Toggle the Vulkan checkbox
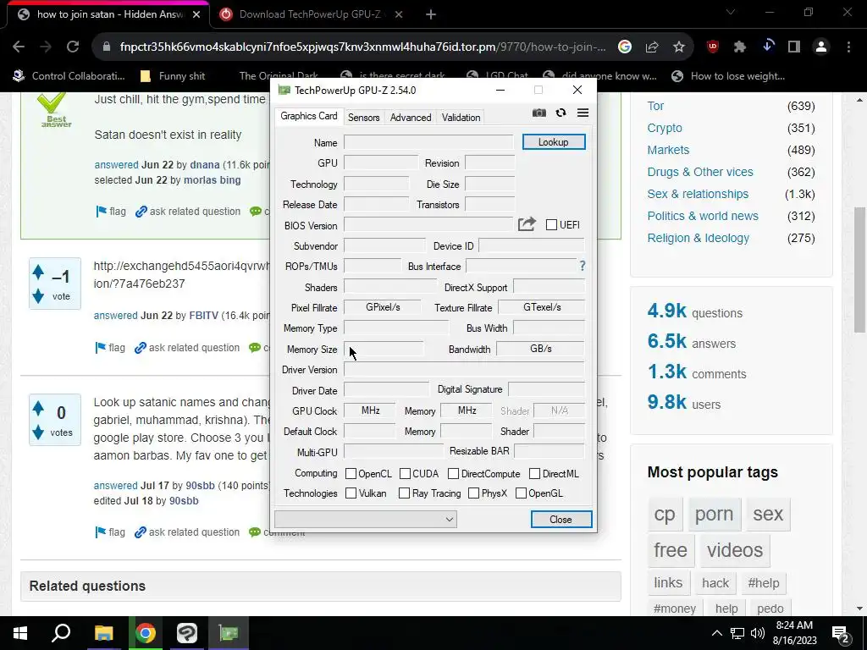The height and width of the screenshot is (650, 867). point(351,493)
